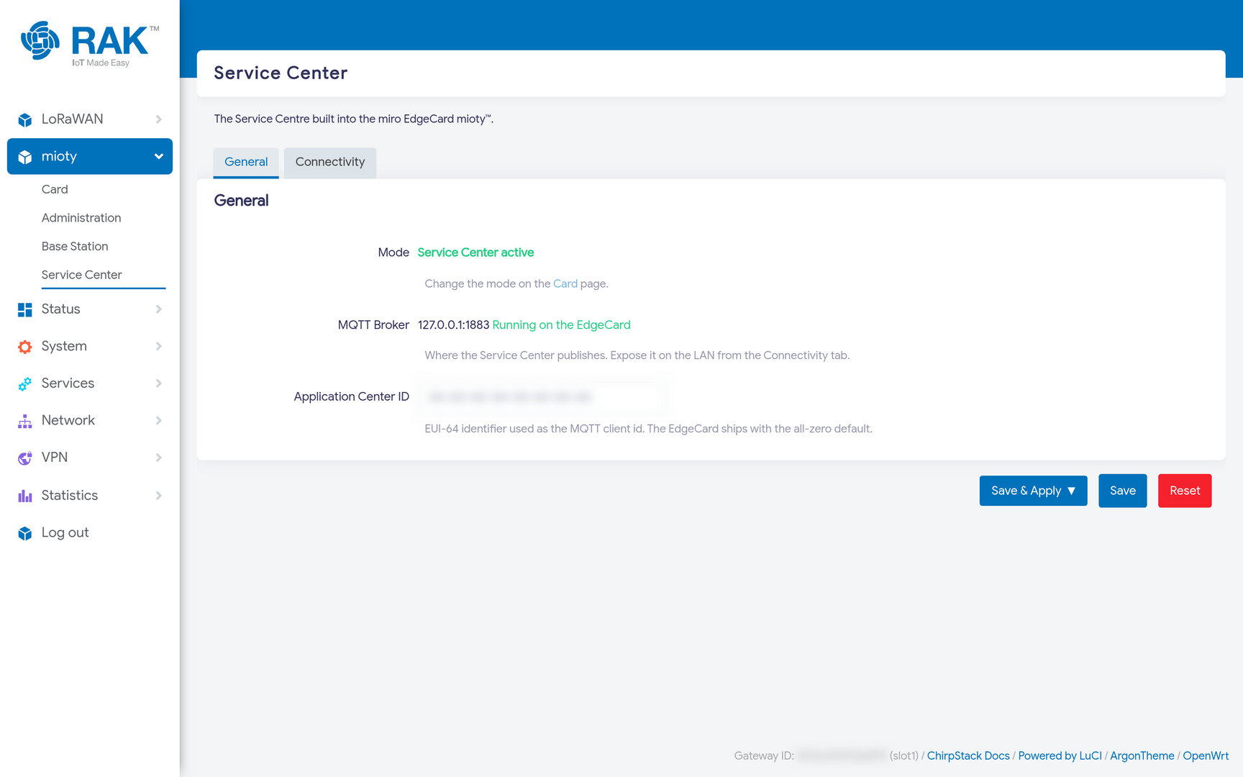Click the 127.0.0.1:1883 broker address
This screenshot has height=777, width=1243.
coord(453,325)
